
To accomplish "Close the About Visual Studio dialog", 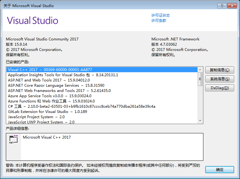I will click(x=232, y=6).
